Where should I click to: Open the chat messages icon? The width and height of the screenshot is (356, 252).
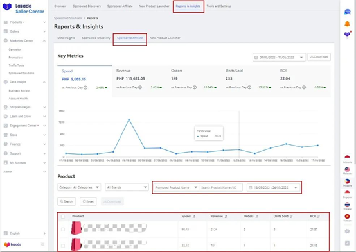(x=347, y=12)
